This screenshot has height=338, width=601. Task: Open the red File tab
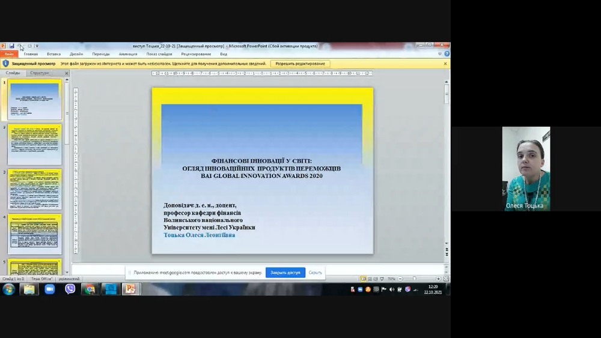point(9,54)
